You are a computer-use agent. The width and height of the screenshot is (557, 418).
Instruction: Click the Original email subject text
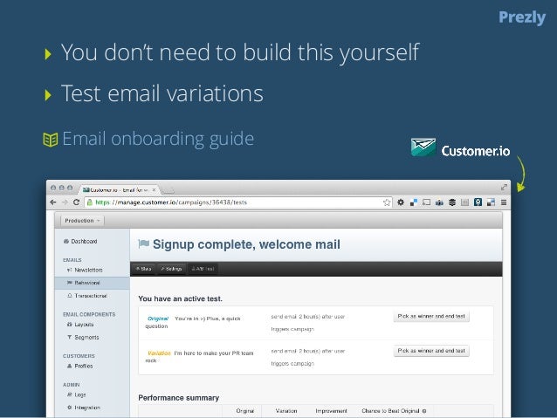[x=193, y=322]
